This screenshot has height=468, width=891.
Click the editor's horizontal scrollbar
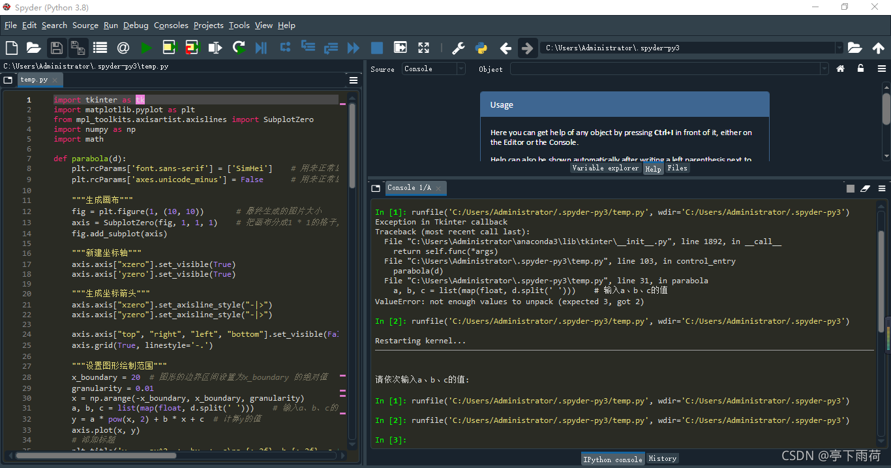point(97,456)
